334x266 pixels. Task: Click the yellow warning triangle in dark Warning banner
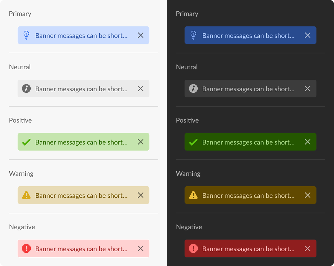pyautogui.click(x=193, y=195)
